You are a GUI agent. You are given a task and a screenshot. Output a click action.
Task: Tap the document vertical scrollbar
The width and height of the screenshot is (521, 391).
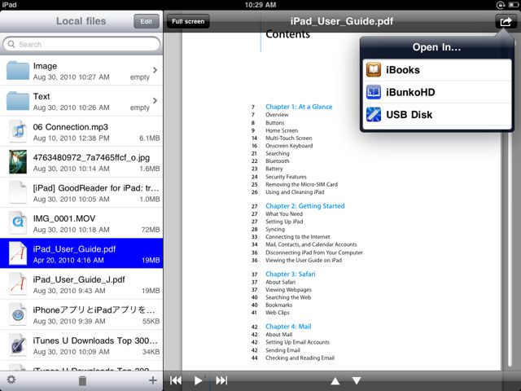point(510,249)
